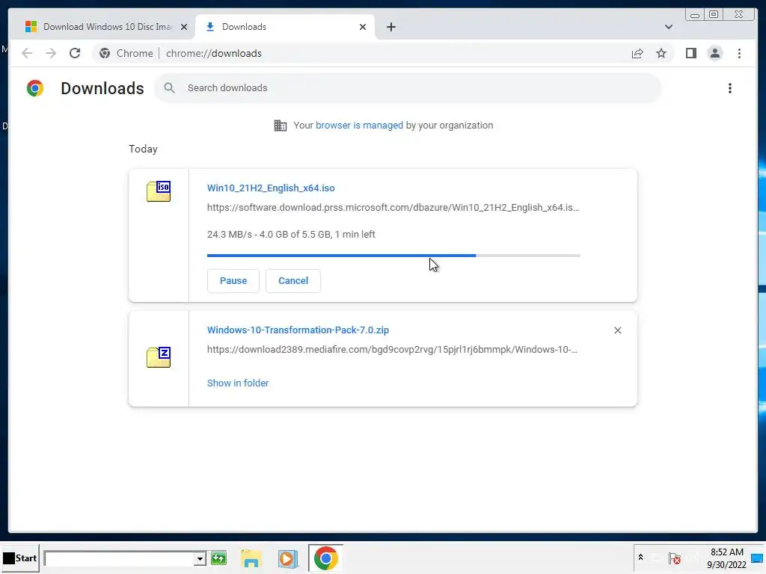Click the 8:52 AM clock in tray
Viewport: 766px width, 574px height.
click(726, 552)
